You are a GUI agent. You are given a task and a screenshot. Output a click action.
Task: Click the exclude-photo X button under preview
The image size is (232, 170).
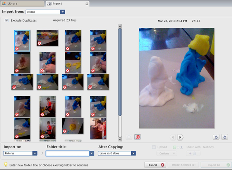click(x=138, y=137)
